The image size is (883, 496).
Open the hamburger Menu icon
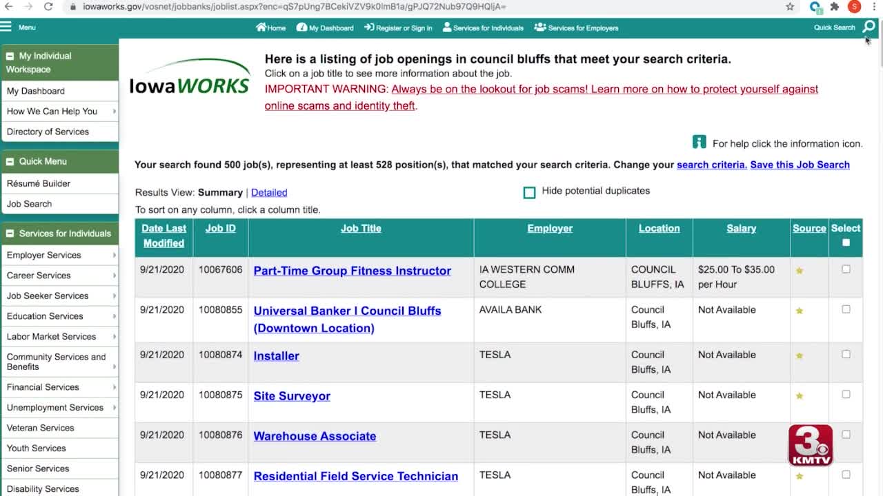pos(6,27)
